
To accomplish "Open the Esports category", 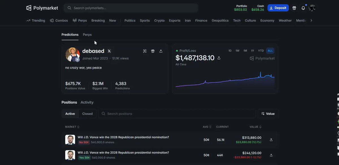I will click(x=175, y=21).
